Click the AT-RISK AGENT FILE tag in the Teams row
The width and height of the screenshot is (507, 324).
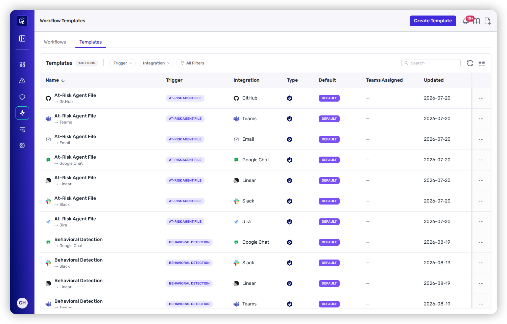tap(185, 119)
